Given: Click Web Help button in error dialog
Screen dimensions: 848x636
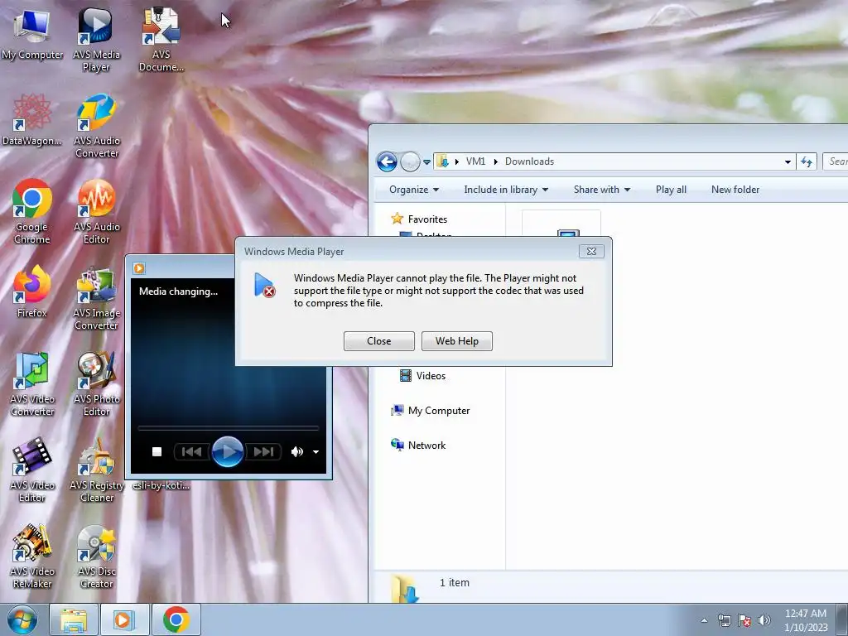Looking at the screenshot, I should [x=457, y=341].
